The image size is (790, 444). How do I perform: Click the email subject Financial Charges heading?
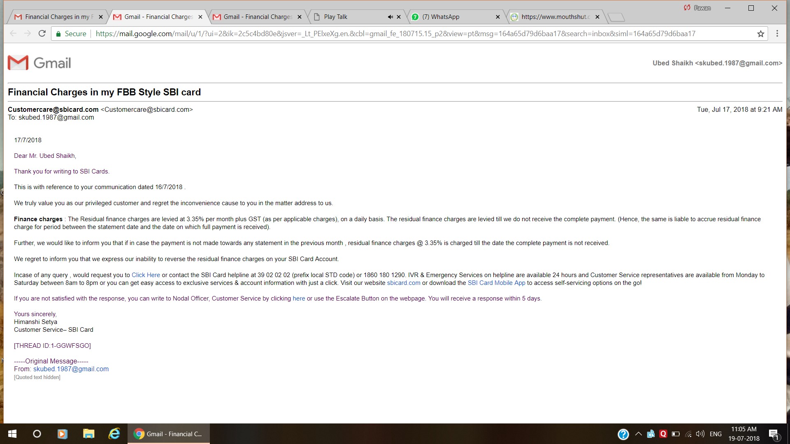(105, 92)
